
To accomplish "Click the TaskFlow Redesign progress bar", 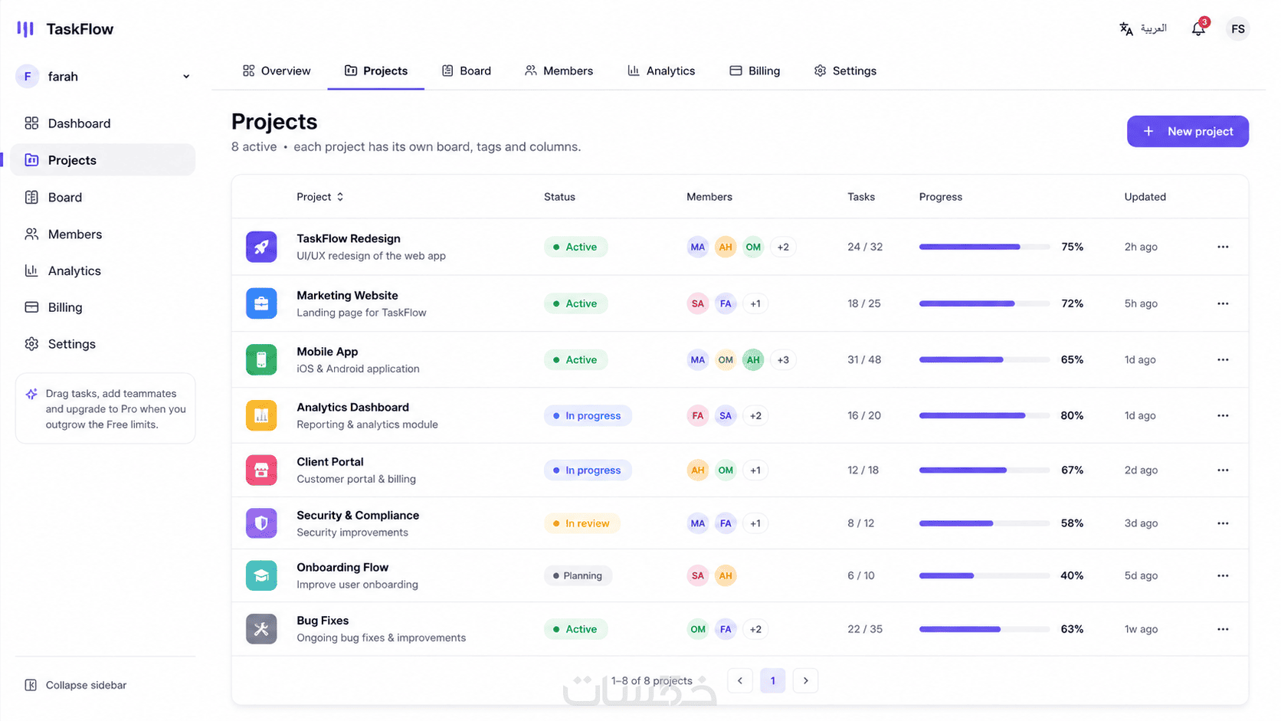I will click(x=985, y=247).
